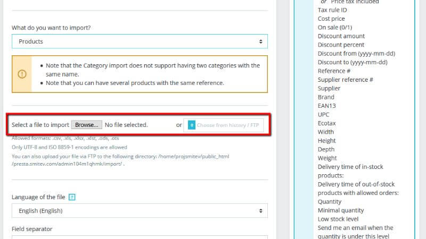Click the 'Tax rule ID' field entry
Screen dimensions: 426x239
point(332,10)
